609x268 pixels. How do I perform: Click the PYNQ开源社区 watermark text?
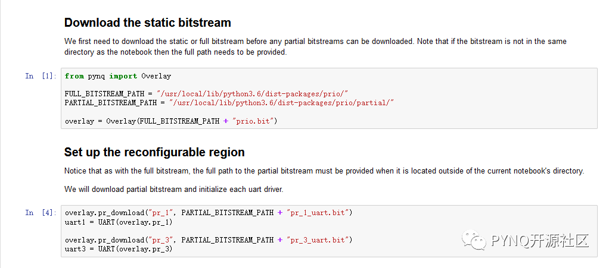[x=540, y=241]
